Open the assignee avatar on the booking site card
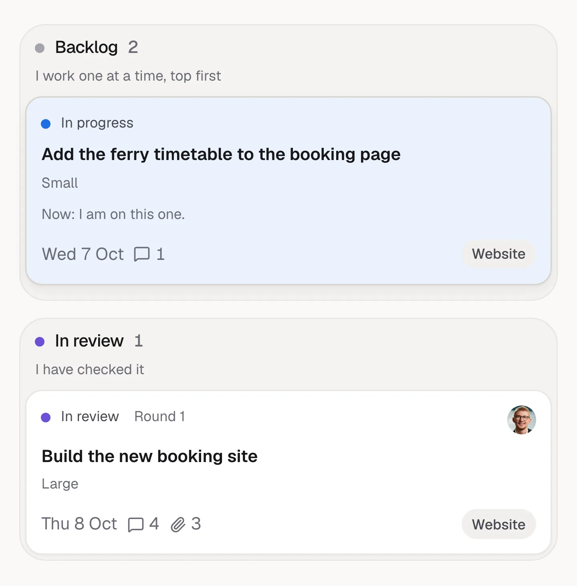The image size is (577, 586). click(x=521, y=420)
